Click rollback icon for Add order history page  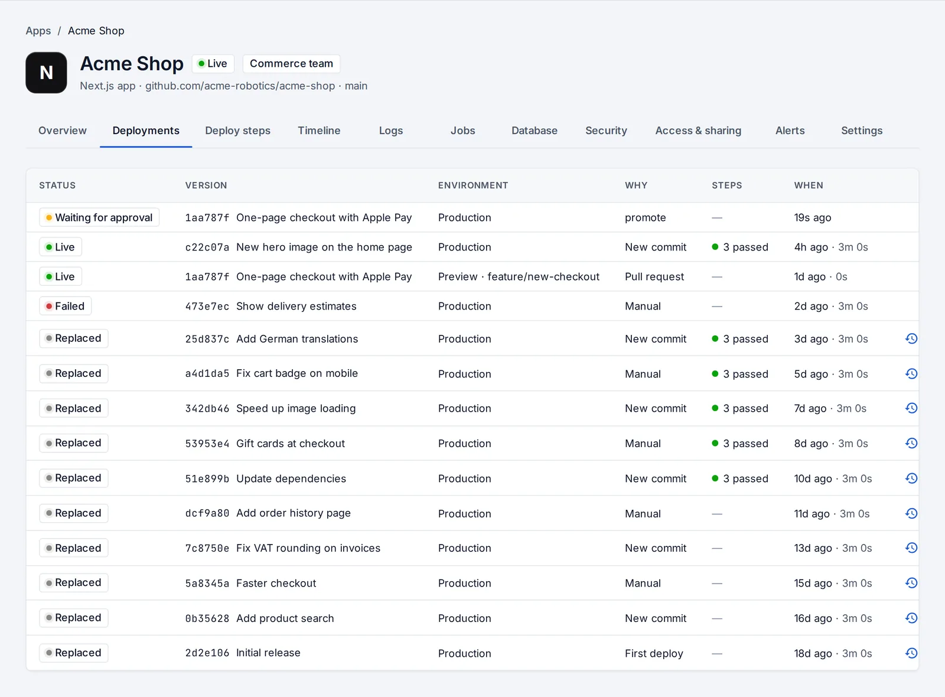911,513
